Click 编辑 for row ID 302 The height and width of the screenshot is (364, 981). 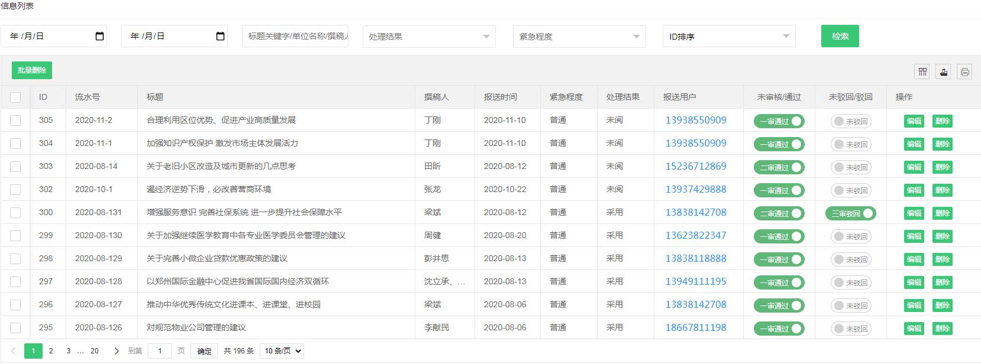click(914, 190)
